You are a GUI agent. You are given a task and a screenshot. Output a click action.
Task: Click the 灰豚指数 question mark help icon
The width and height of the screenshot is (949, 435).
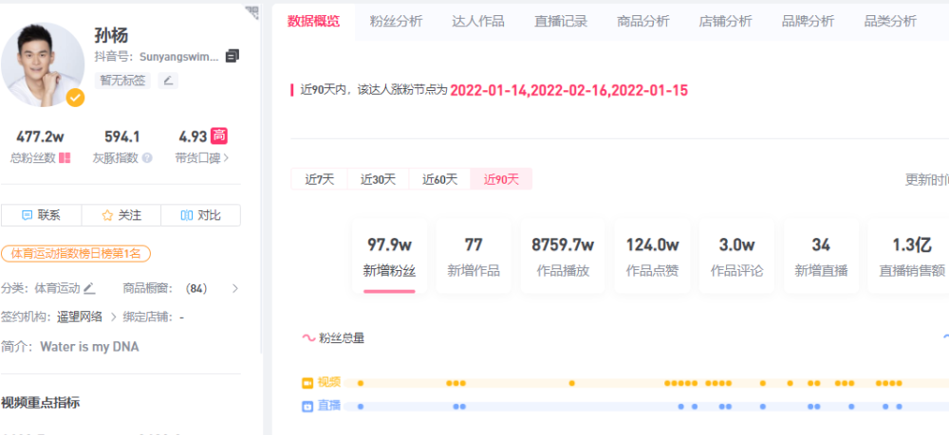(x=147, y=157)
